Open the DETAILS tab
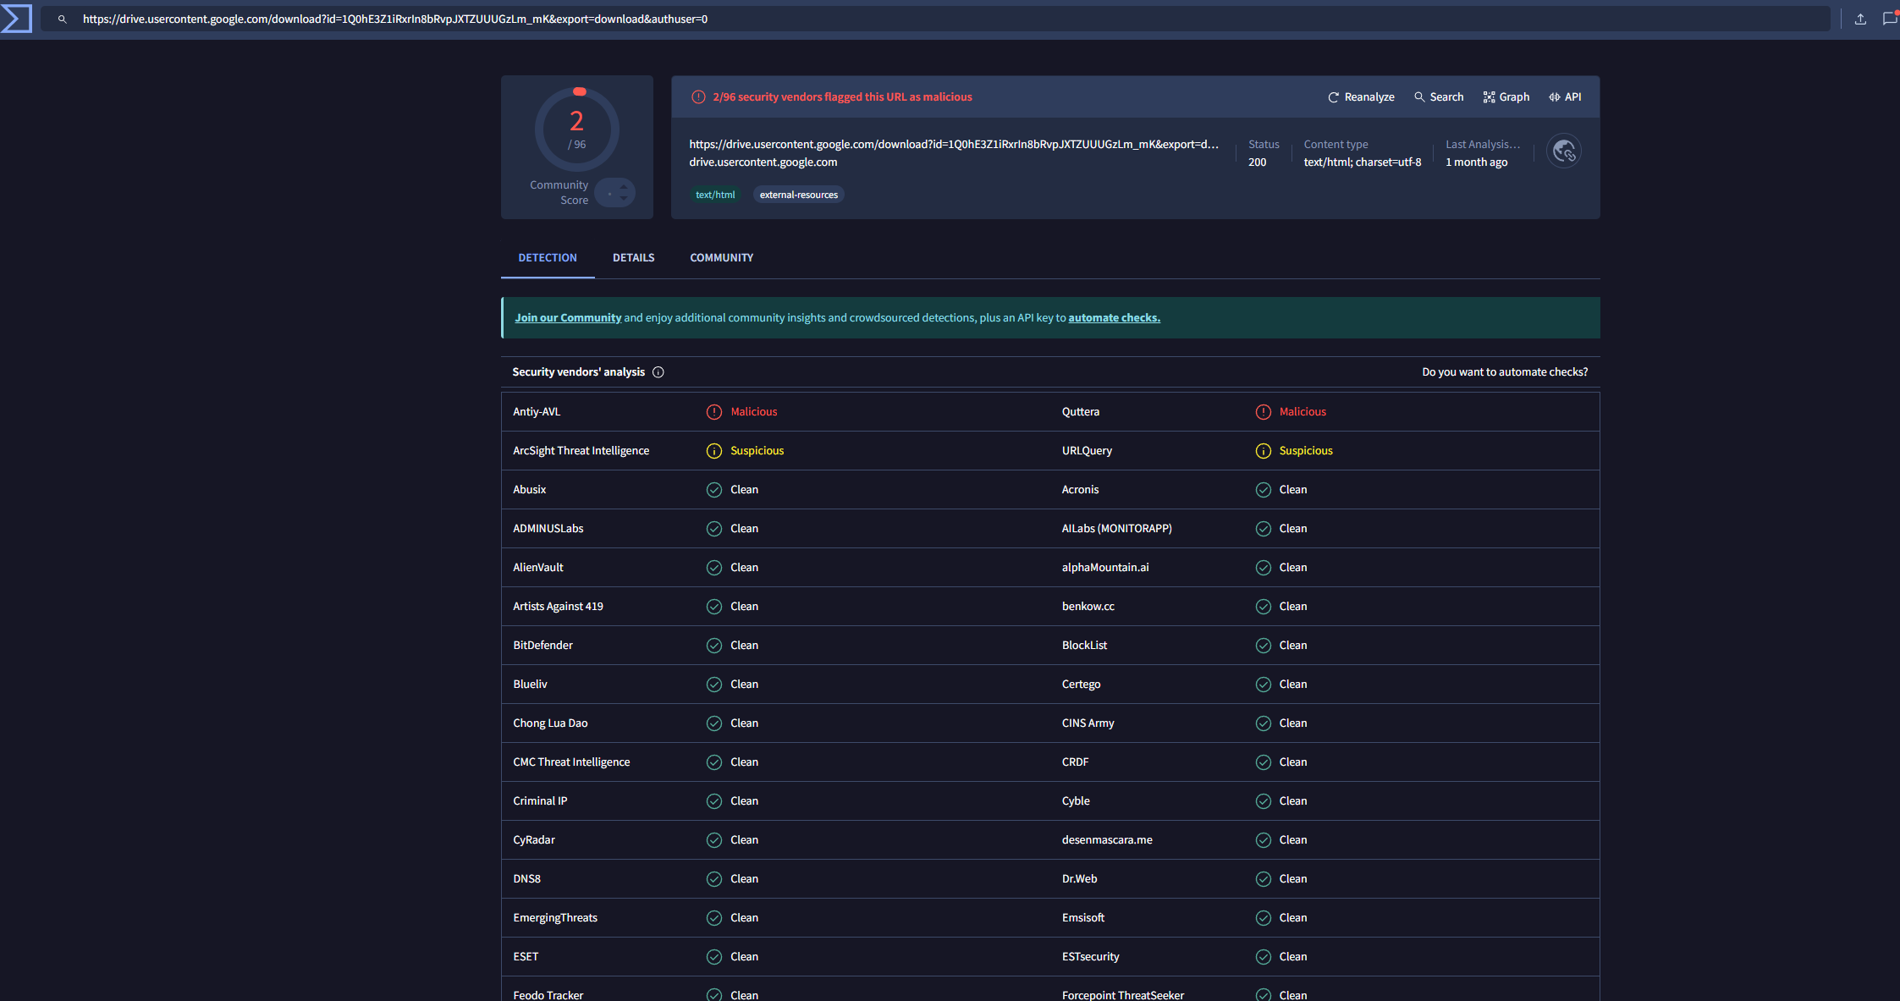 (x=634, y=258)
